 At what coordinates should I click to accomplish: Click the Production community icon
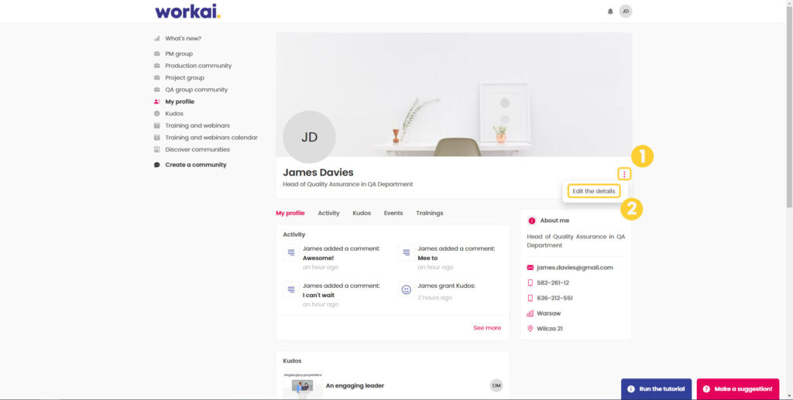point(156,66)
